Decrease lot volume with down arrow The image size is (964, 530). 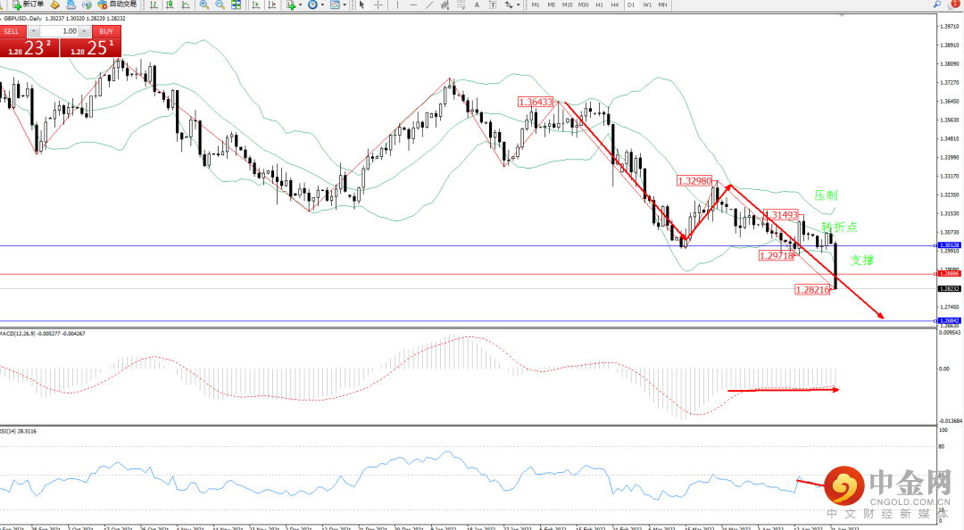pyautogui.click(x=35, y=31)
